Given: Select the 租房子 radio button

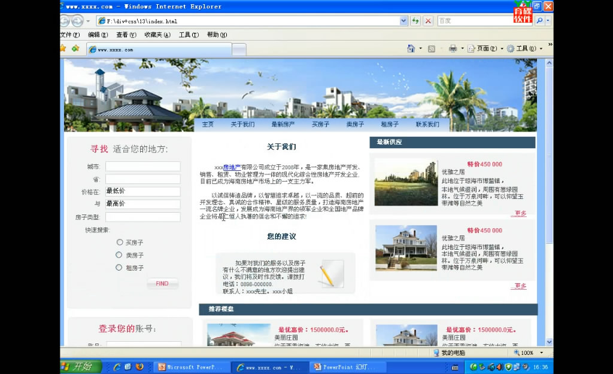Looking at the screenshot, I should (119, 268).
